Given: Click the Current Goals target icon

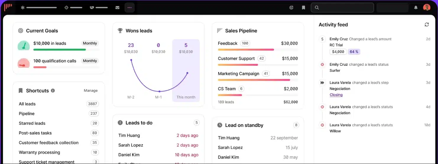Looking at the screenshot, I should (x=20, y=31).
